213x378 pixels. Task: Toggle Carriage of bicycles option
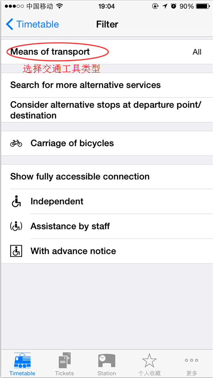107,143
